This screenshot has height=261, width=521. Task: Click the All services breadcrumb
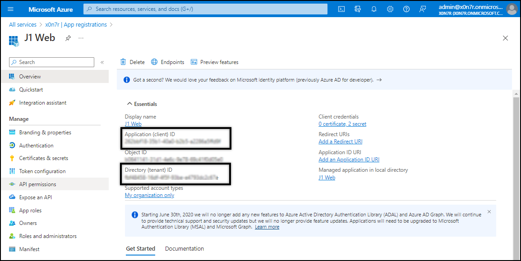23,25
